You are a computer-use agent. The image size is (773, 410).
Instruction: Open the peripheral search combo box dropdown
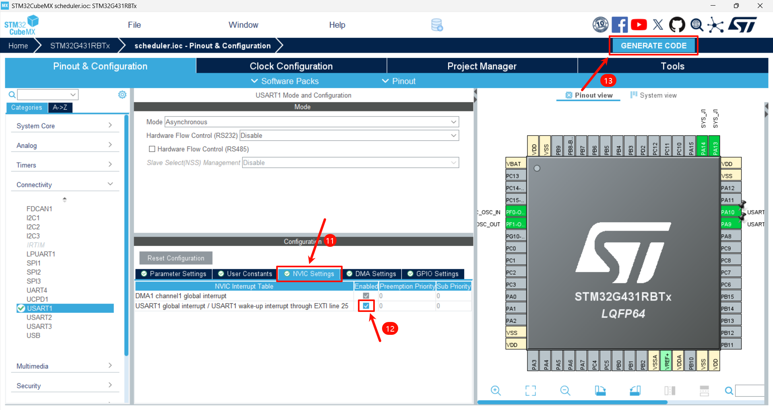73,95
